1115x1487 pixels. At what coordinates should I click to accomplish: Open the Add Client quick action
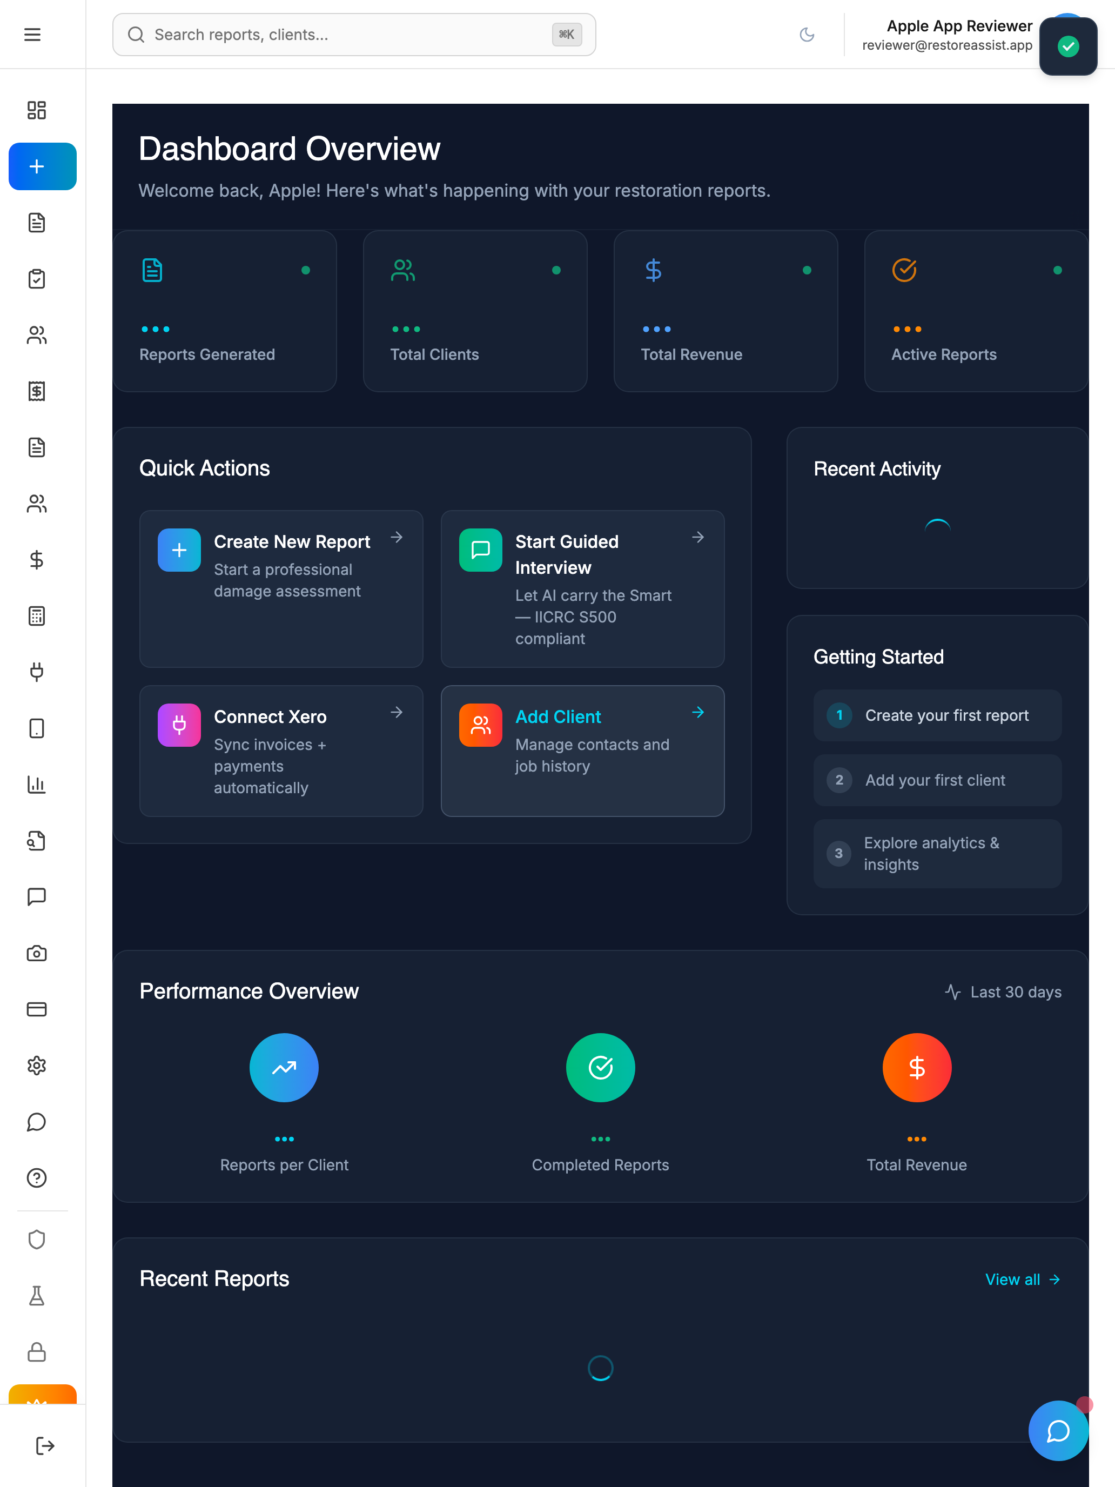(x=582, y=751)
